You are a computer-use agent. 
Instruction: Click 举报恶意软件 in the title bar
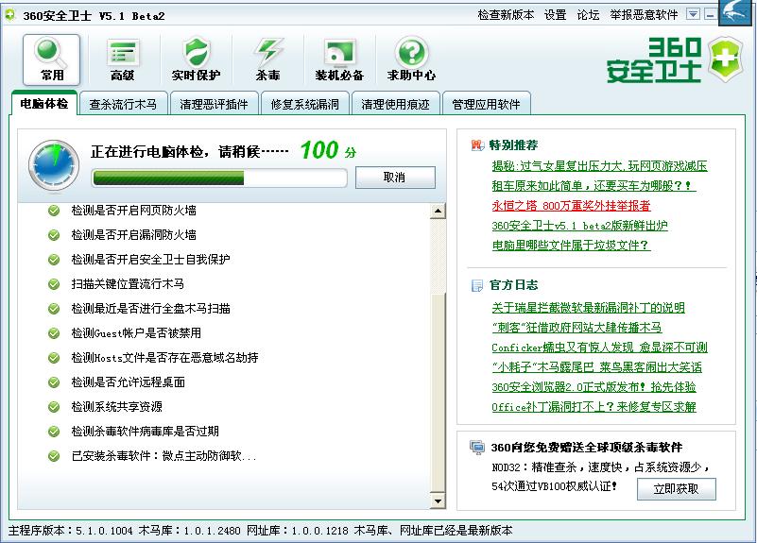(x=644, y=15)
